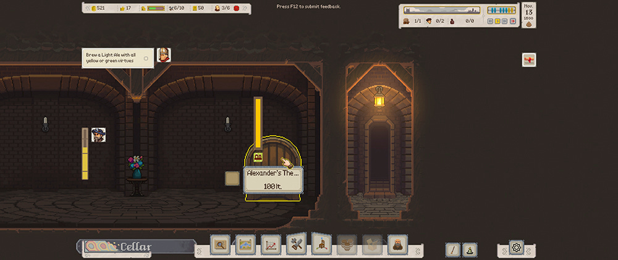The image size is (618, 260).
Task: Click the tools icon showing 6/10
Action: [x=171, y=8]
